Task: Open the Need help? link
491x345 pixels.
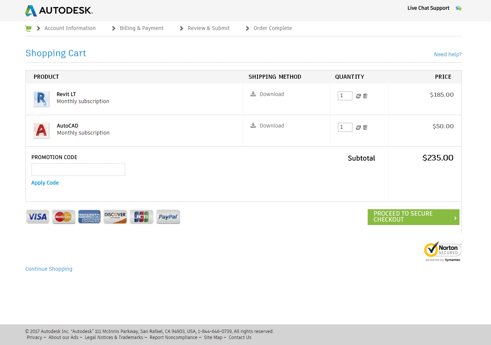Action: (448, 54)
